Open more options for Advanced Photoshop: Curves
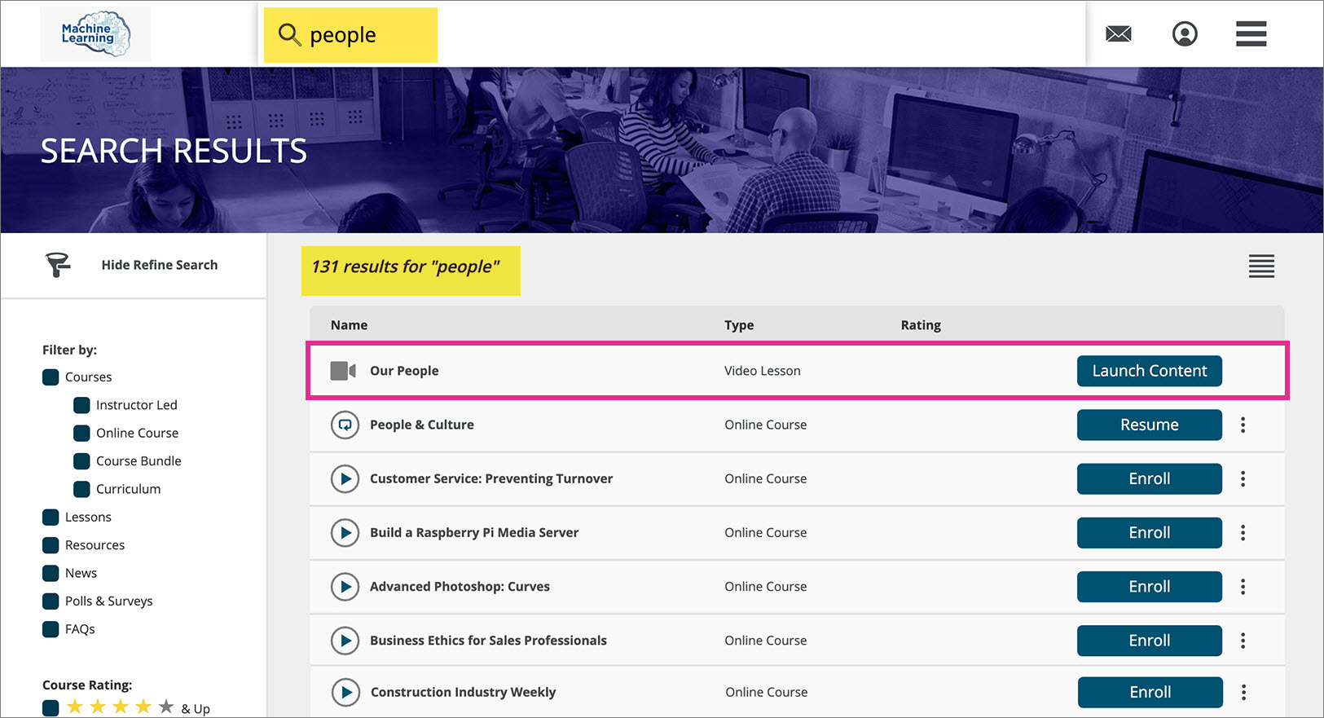1324x718 pixels. click(1243, 587)
